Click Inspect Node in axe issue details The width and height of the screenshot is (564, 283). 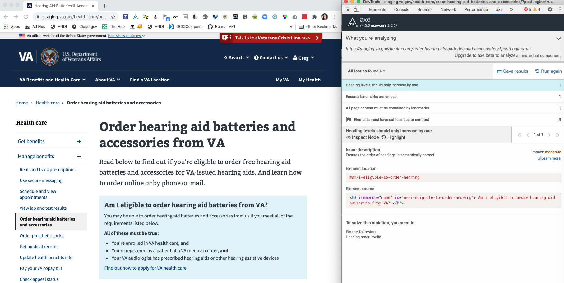click(x=362, y=137)
